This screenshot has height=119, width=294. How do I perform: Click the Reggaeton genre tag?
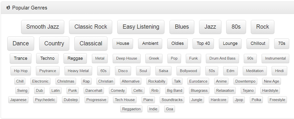point(131,109)
